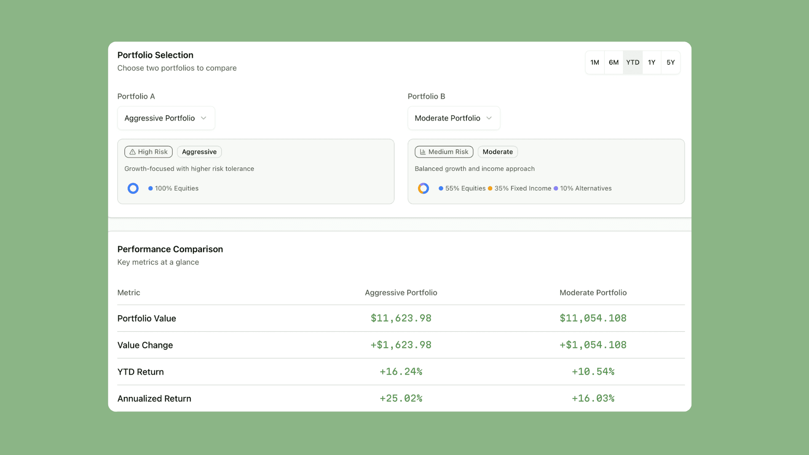Click the Moderate Portfolio YTD Return value
The image size is (809, 455).
[x=593, y=372]
